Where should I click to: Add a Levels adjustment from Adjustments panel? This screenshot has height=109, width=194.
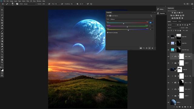pos(175,13)
